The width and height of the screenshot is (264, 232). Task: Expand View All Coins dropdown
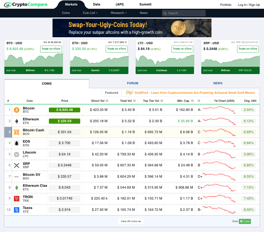[131, 221]
